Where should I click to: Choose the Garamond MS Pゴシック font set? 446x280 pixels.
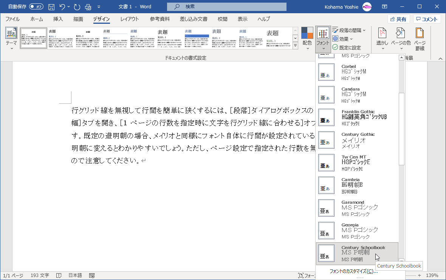357,208
